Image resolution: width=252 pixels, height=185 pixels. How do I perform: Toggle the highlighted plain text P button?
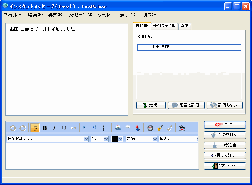(x=35, y=128)
